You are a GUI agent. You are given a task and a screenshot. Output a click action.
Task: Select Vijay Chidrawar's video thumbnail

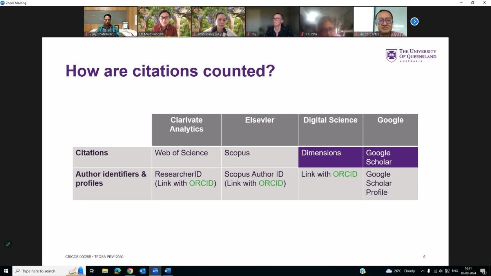[x=111, y=22]
